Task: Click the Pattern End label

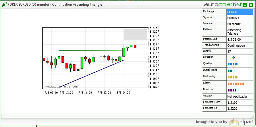Action: pos(210,39)
